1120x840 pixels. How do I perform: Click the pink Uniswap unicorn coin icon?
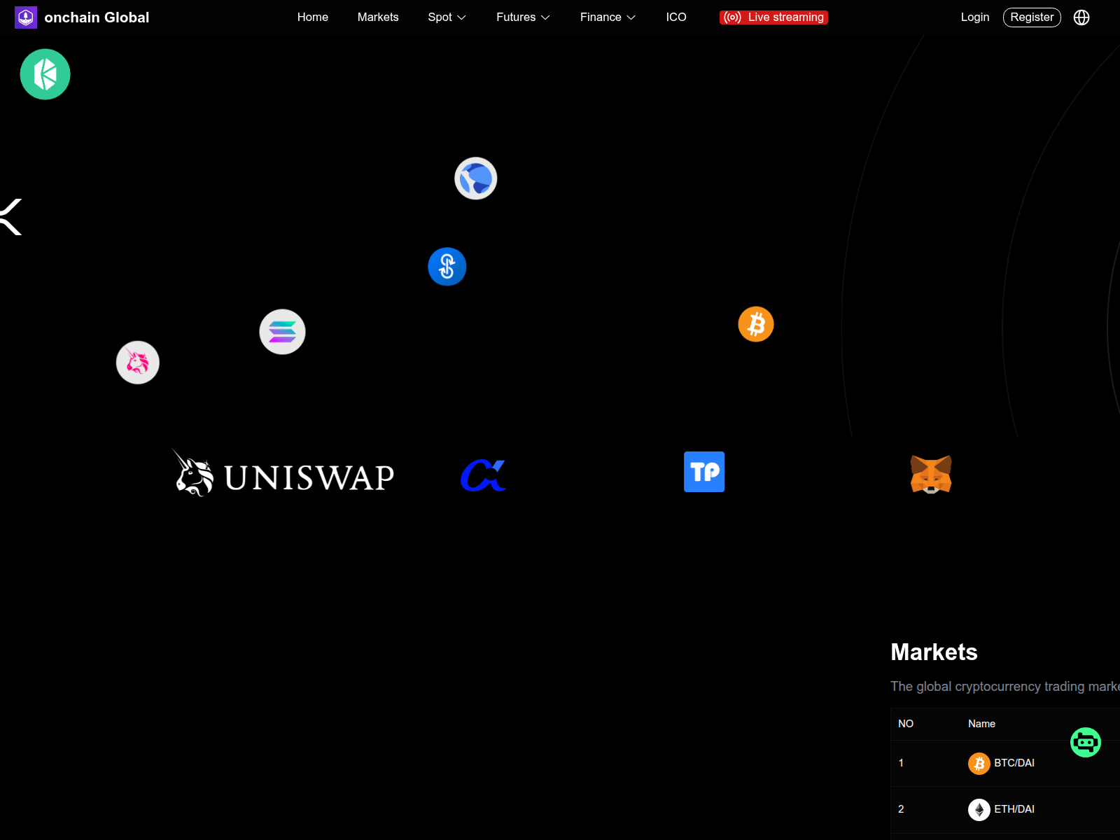(138, 363)
